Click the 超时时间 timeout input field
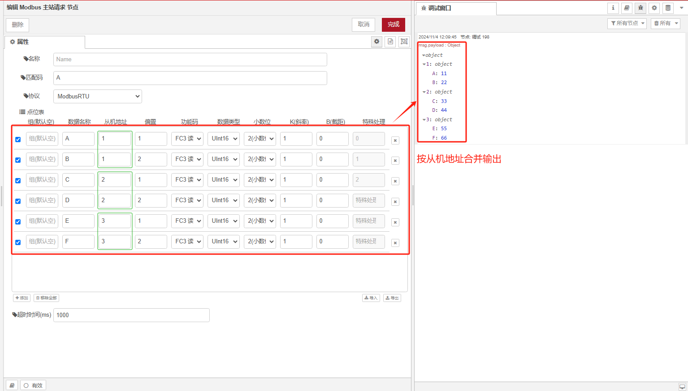 131,315
